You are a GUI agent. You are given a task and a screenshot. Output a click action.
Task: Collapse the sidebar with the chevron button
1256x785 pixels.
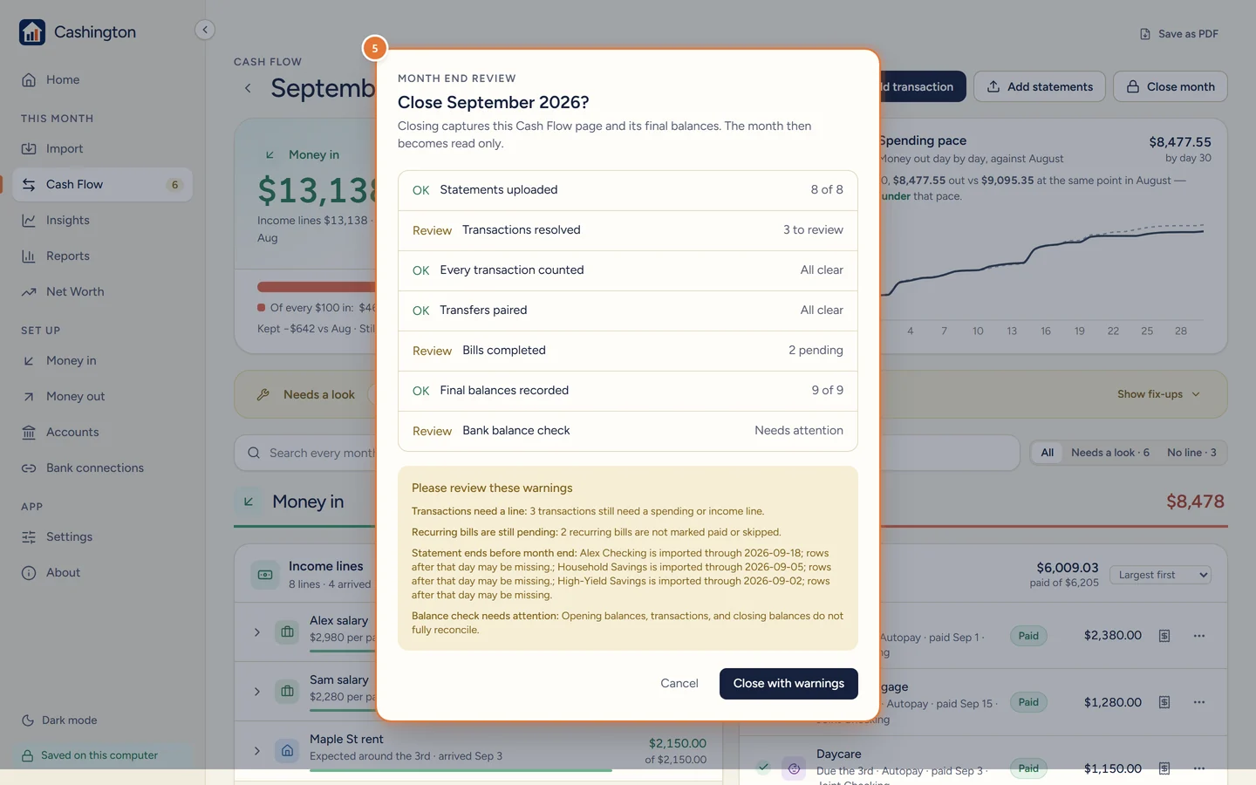coord(205,30)
